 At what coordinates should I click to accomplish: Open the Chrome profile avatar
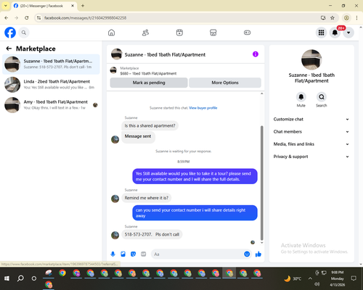click(x=346, y=18)
